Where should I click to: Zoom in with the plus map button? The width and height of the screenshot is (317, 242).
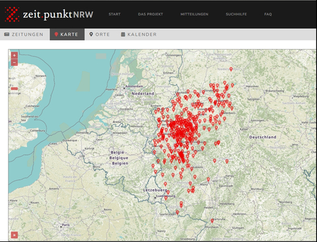click(15, 56)
